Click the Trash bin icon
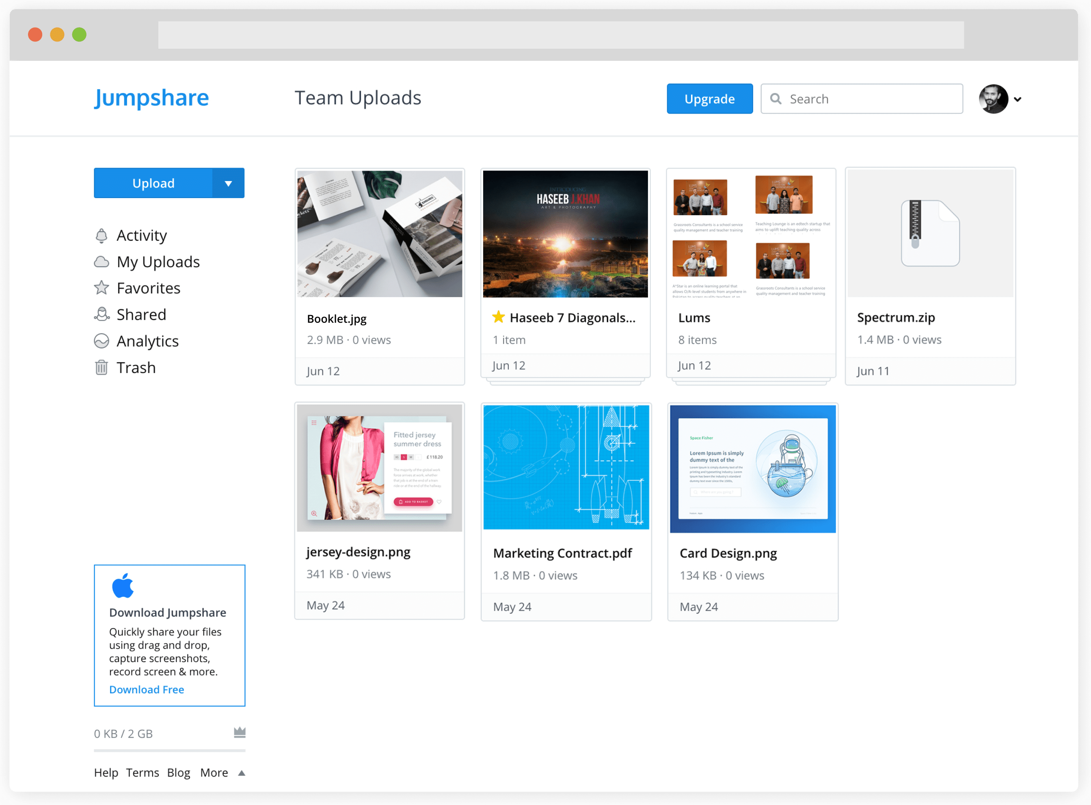The height and width of the screenshot is (805, 1091). coord(102,367)
